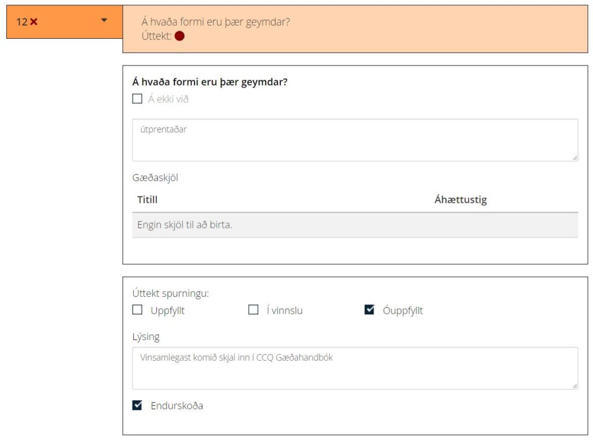Image resolution: width=593 pixels, height=443 pixels.
Task: Click the Lýsing description text area
Action: click(355, 368)
